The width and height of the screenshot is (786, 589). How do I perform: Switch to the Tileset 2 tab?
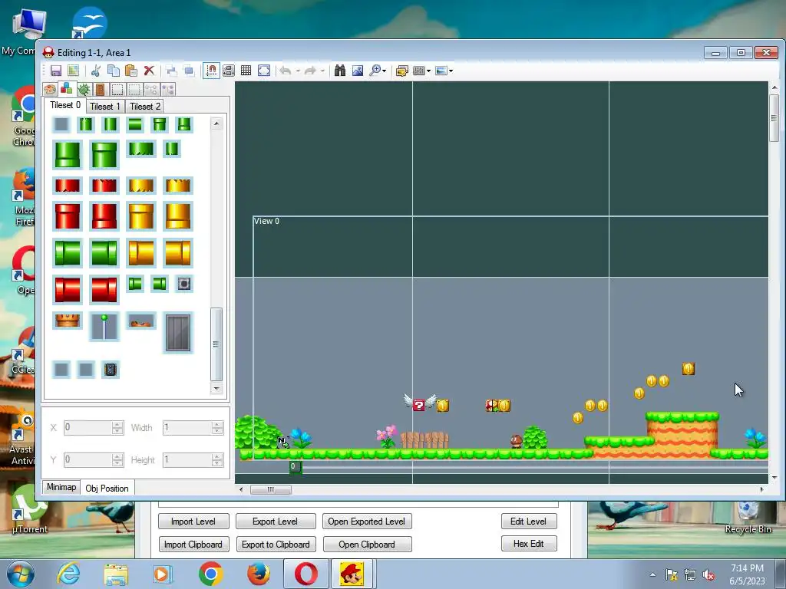click(x=145, y=106)
